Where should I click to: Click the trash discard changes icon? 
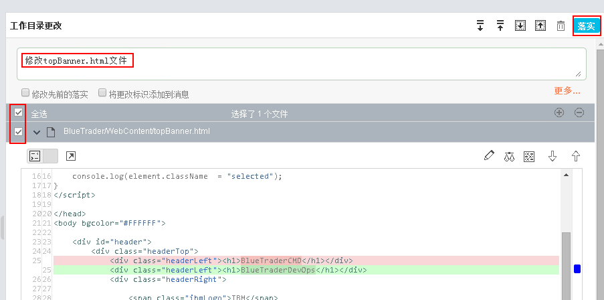pos(561,26)
